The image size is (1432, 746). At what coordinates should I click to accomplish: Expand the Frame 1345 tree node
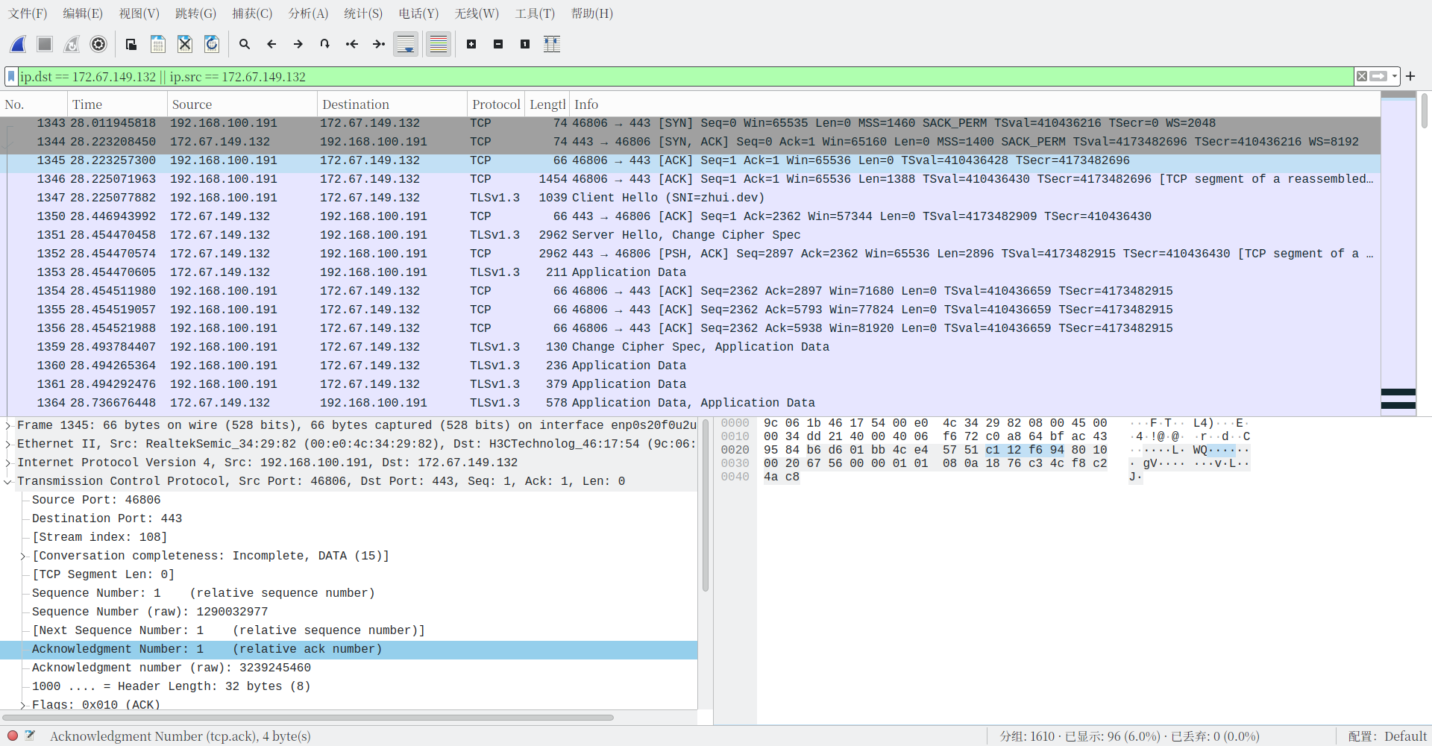[8, 426]
